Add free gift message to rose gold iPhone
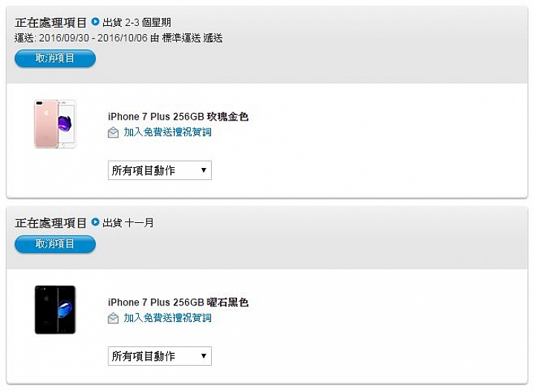 pos(167,132)
